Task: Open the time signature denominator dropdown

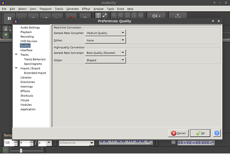Action: (x=49, y=143)
